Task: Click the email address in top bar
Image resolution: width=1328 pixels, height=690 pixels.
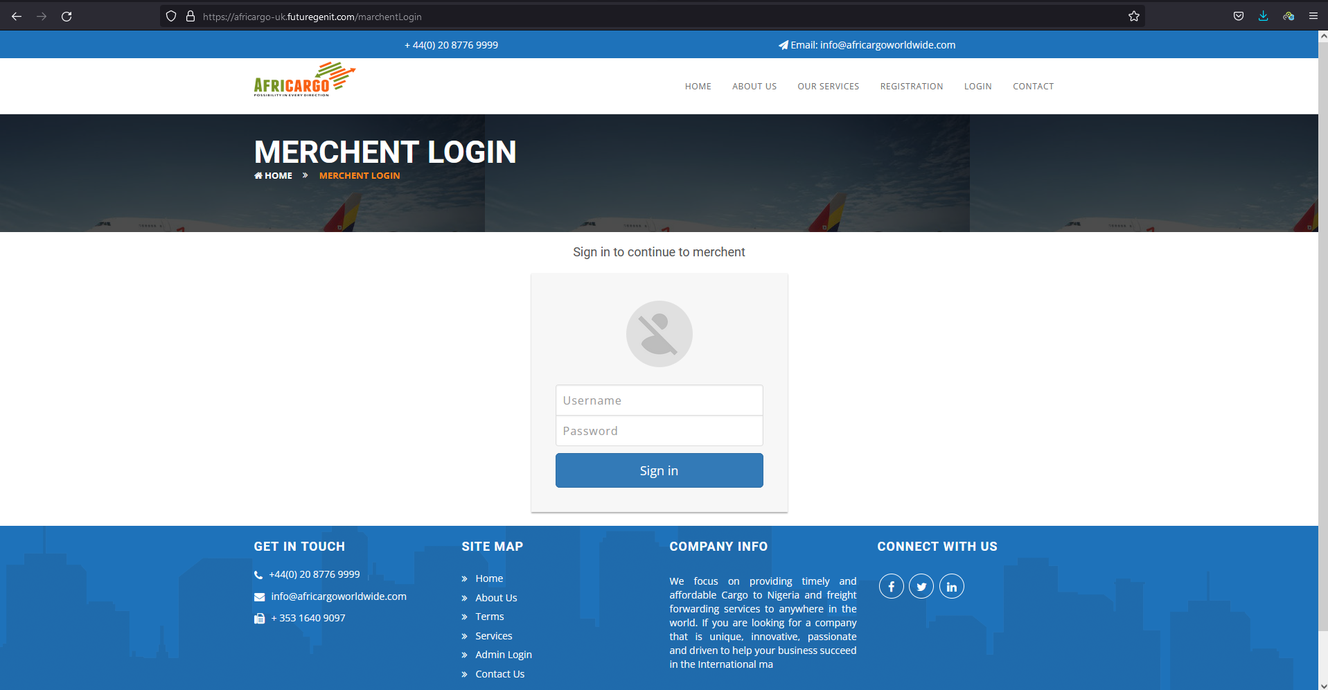Action: (887, 45)
